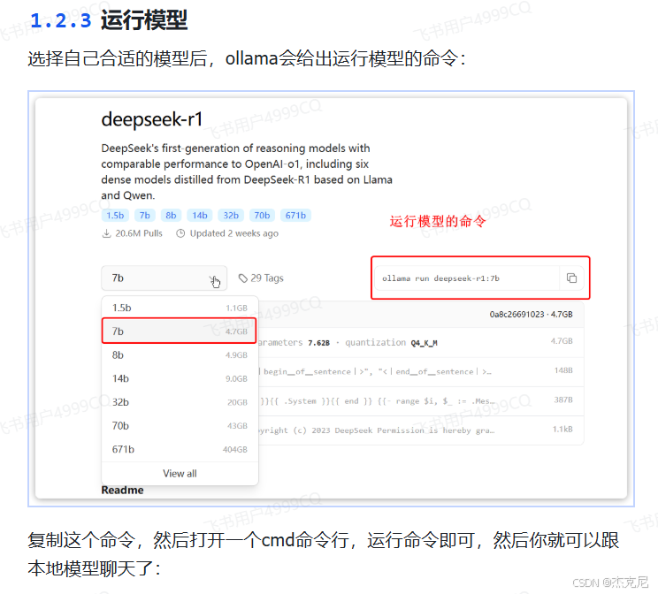This screenshot has height=594, width=658.
Task: Select the 671b 404GB model
Action: tap(180, 449)
